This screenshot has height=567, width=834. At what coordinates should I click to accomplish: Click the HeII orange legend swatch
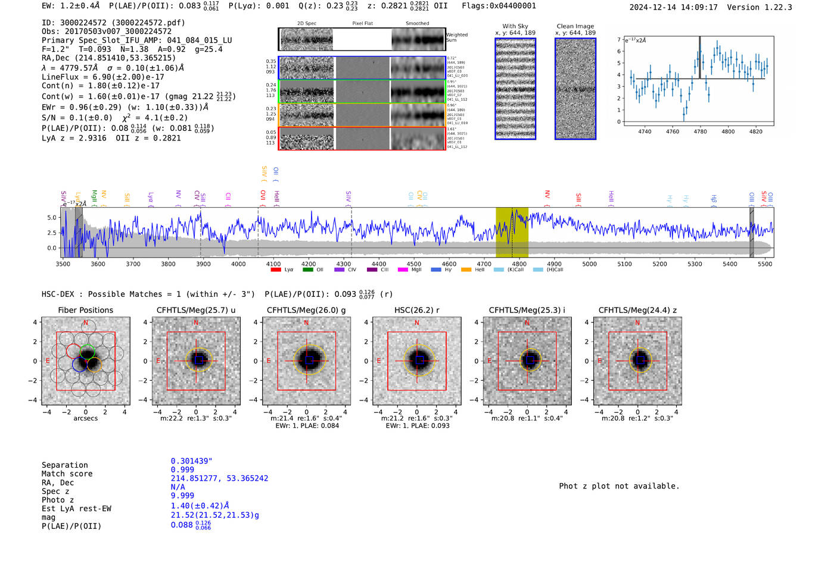tap(466, 270)
